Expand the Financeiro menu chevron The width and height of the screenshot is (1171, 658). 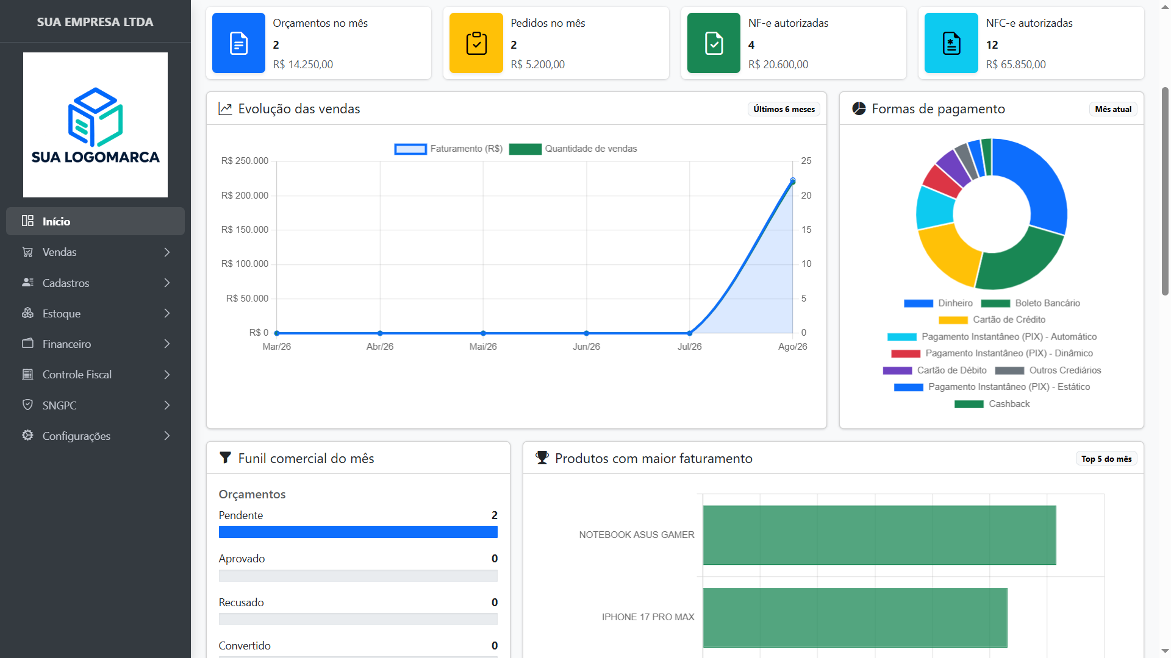(x=167, y=344)
